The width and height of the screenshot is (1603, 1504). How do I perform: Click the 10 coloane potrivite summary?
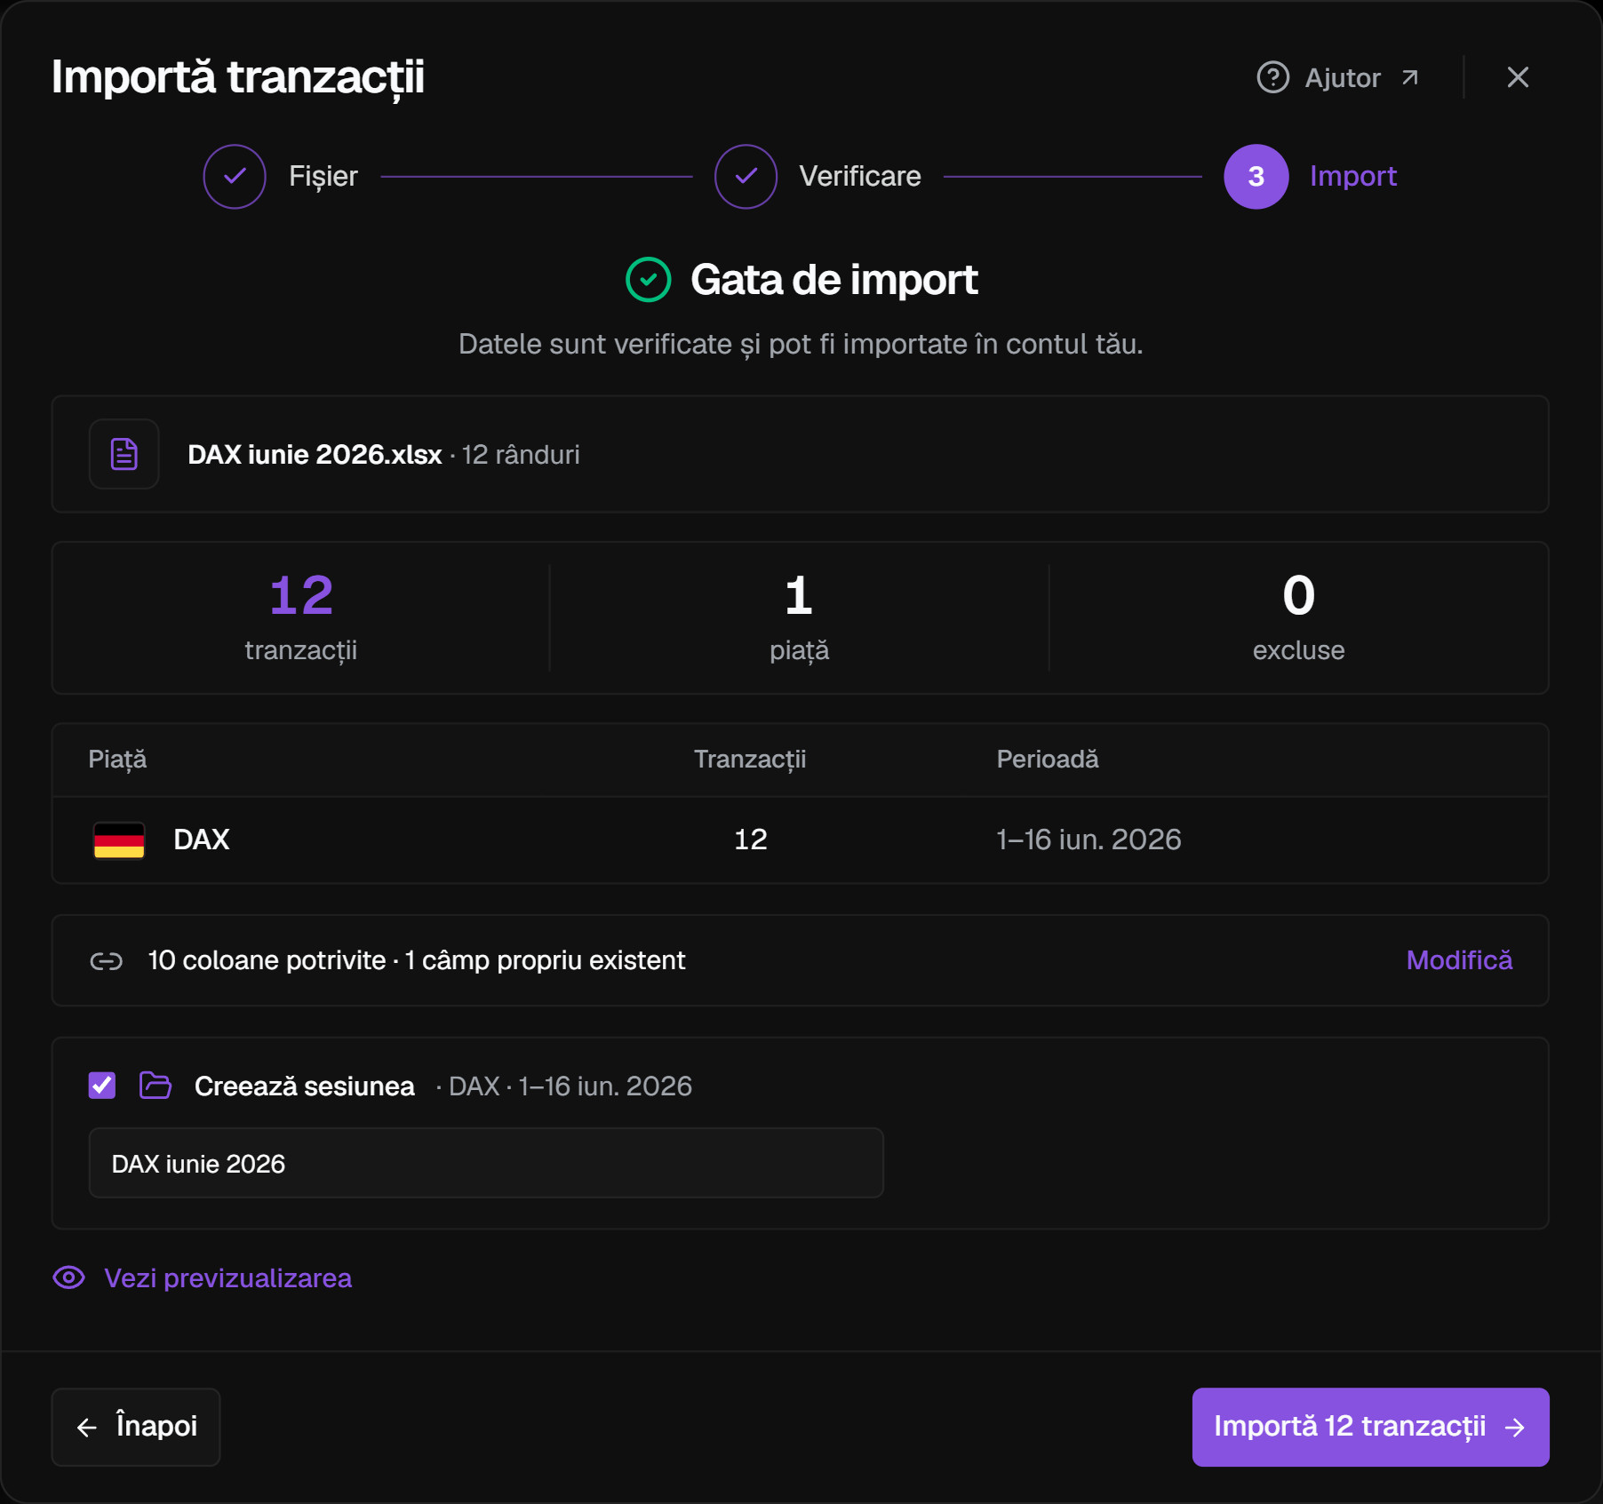point(267,960)
